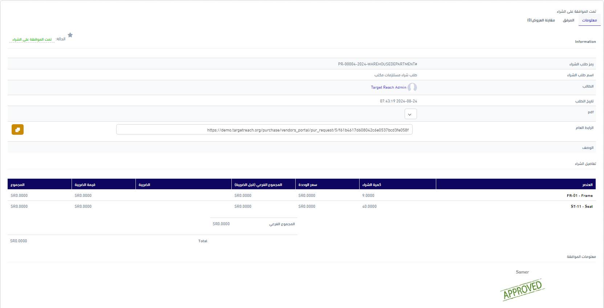Open the status 'تمت الموافقة على الشراء' dropdown
Screen dimensions: 604x308
click(32, 40)
